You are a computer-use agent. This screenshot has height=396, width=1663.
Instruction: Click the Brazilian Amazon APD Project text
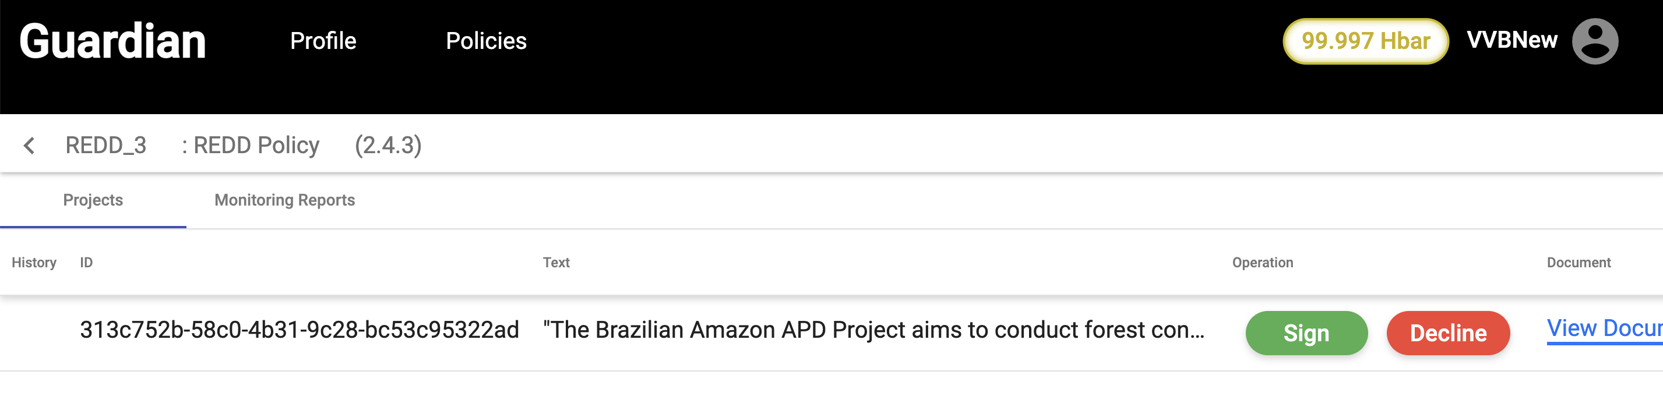(x=873, y=330)
